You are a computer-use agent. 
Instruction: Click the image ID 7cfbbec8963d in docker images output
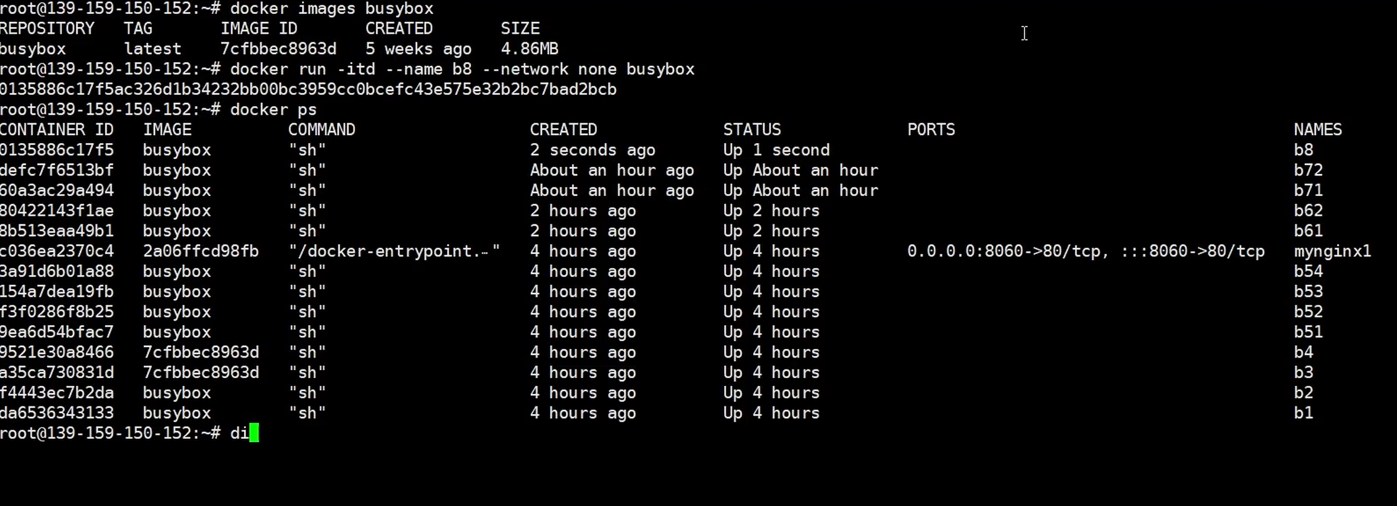[x=278, y=49]
